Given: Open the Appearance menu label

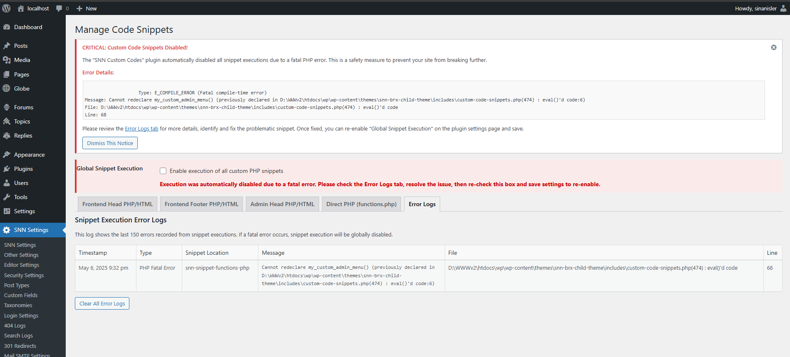Looking at the screenshot, I should click(x=30, y=155).
